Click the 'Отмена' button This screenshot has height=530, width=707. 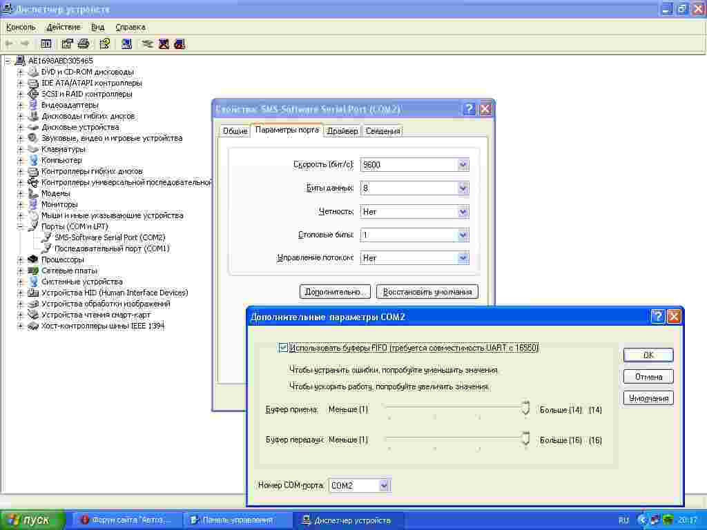[648, 377]
